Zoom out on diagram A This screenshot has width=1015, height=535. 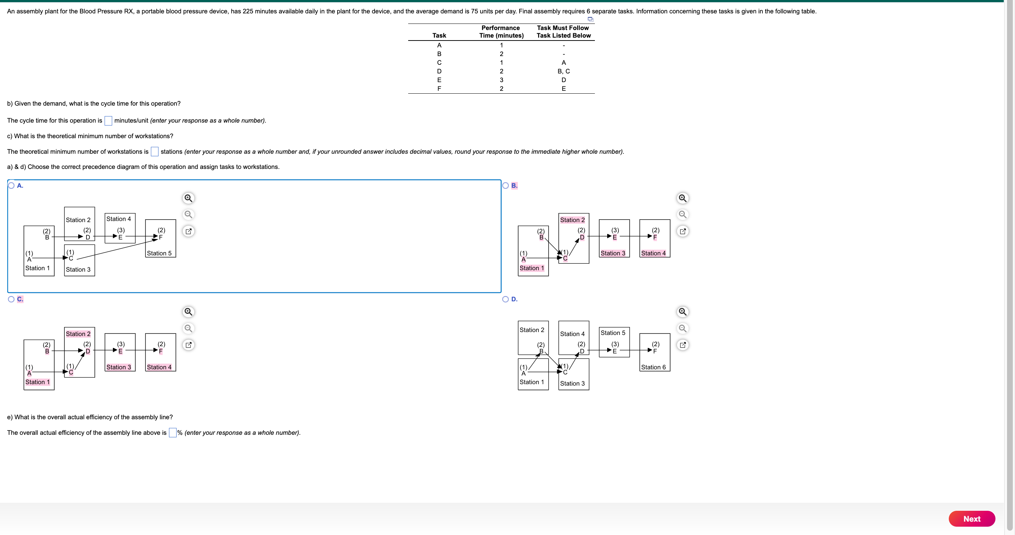tap(188, 215)
